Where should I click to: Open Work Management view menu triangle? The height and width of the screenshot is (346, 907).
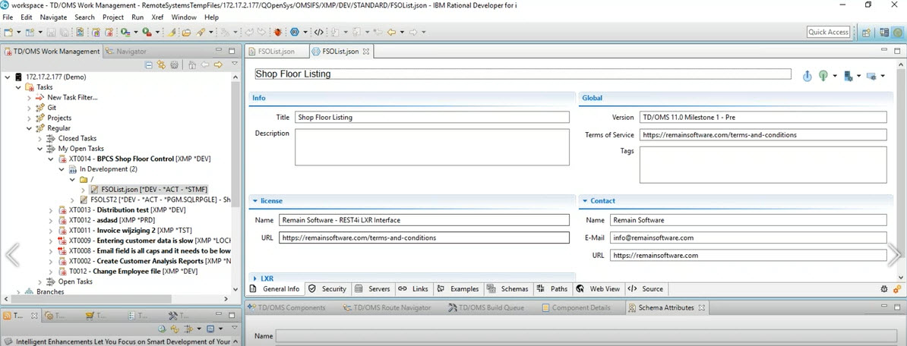click(234, 64)
